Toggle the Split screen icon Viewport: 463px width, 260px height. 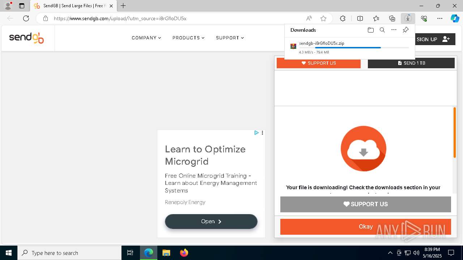[x=360, y=18]
